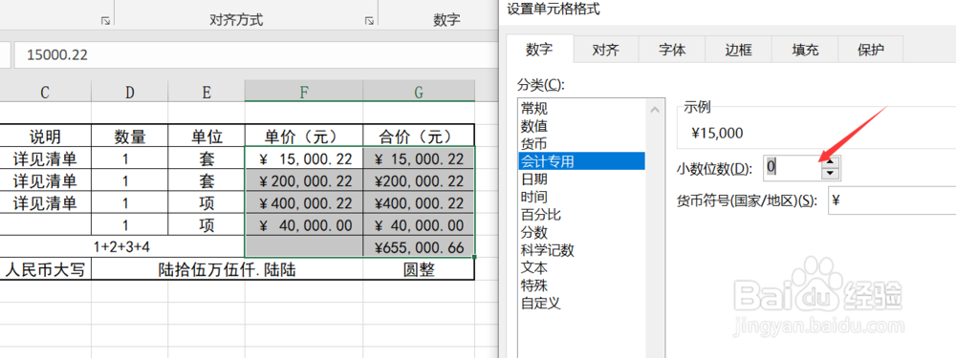
Task: Switch to the 填充 tab
Action: click(x=805, y=50)
